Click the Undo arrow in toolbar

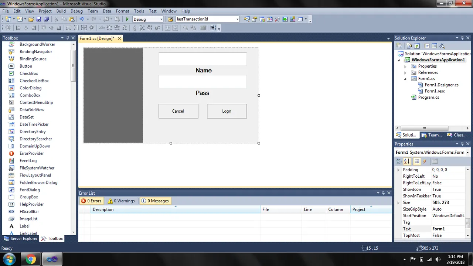(x=82, y=19)
